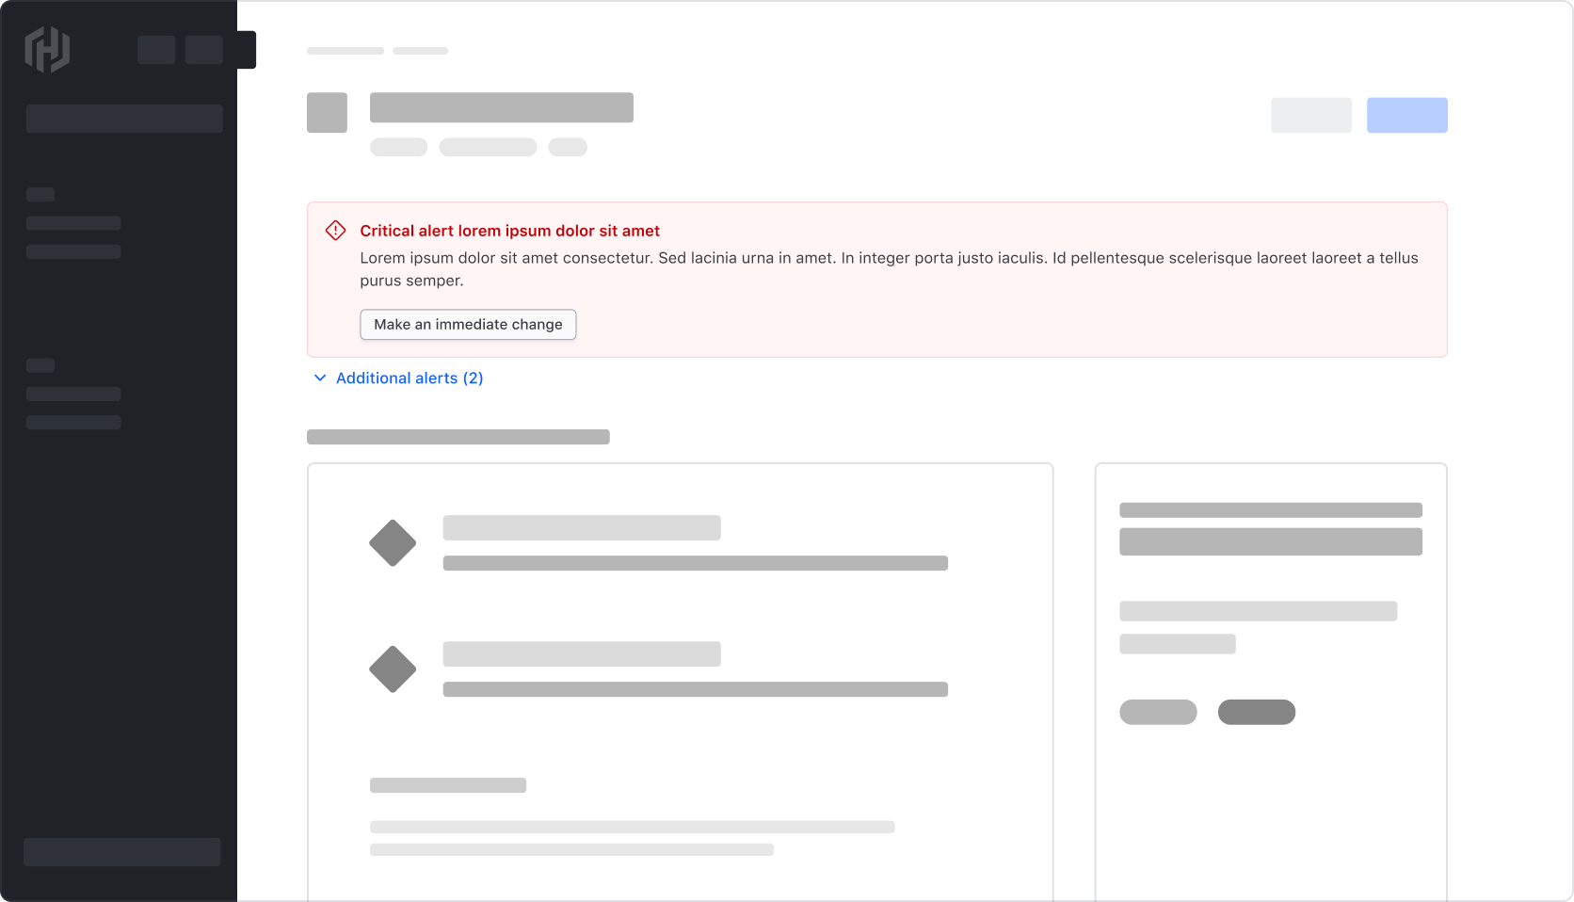
Task: Select the top diamond icon in the left card
Action: pyautogui.click(x=393, y=542)
